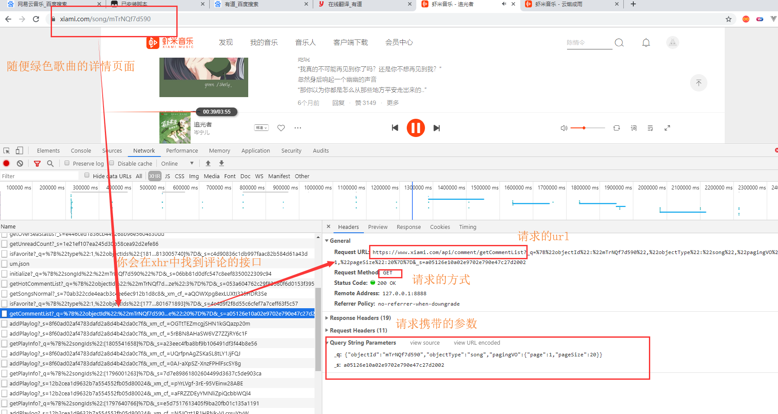
Task: Check the getHotCommentList request row checkbox
Action: coord(4,284)
